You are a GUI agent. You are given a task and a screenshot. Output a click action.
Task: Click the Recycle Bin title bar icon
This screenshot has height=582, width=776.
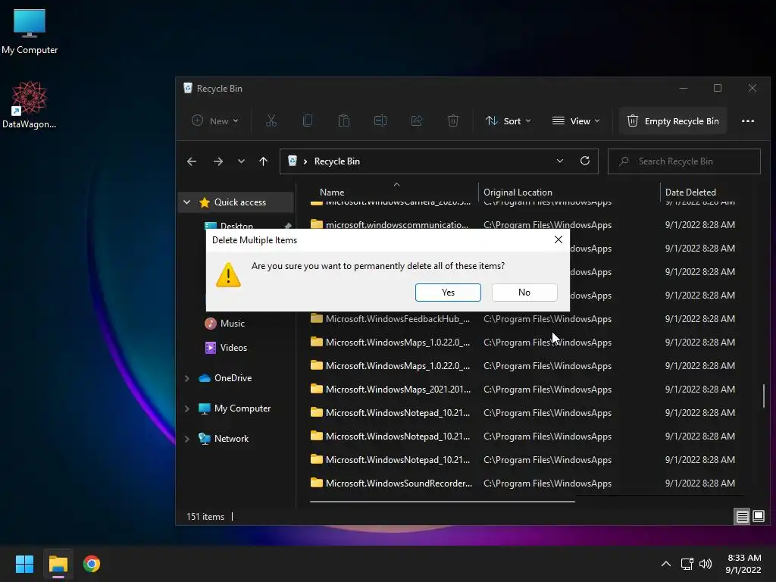coord(188,88)
